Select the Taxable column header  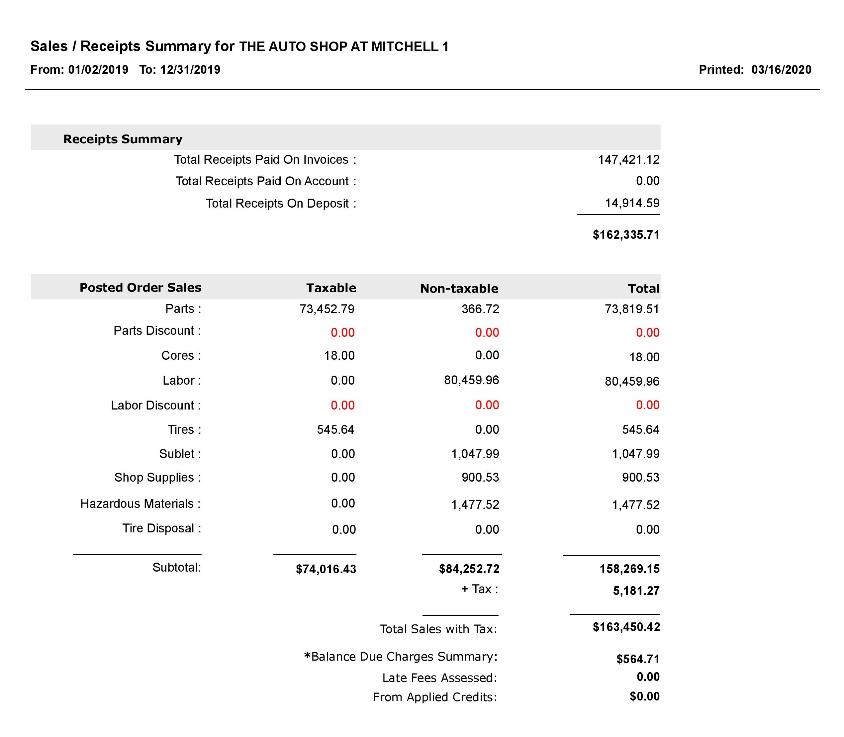(331, 288)
